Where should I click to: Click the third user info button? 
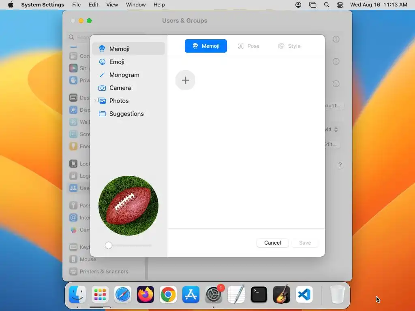[336, 83]
